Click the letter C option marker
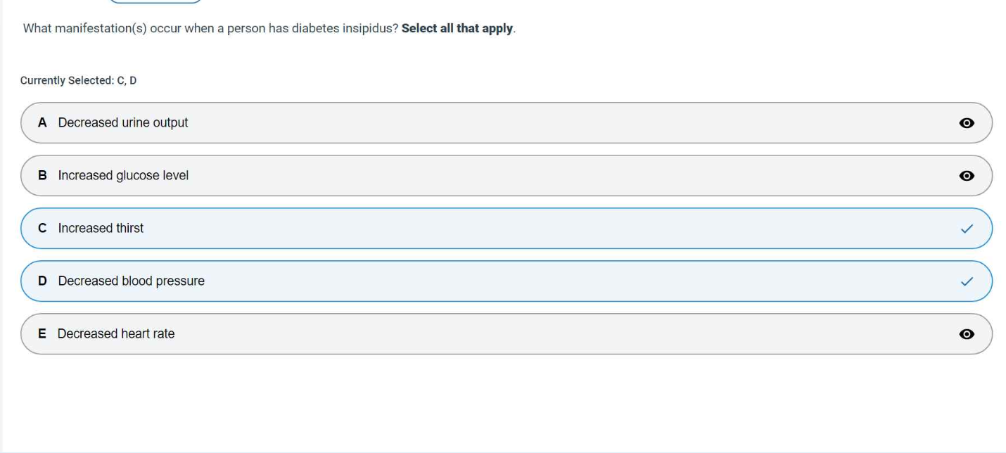 42,229
